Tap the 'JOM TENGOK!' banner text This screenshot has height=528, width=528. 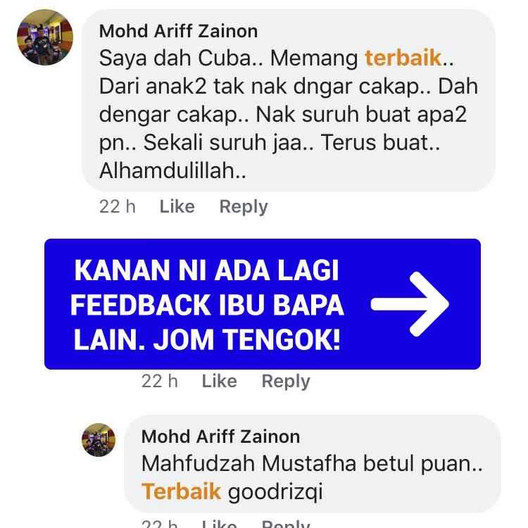point(247,339)
